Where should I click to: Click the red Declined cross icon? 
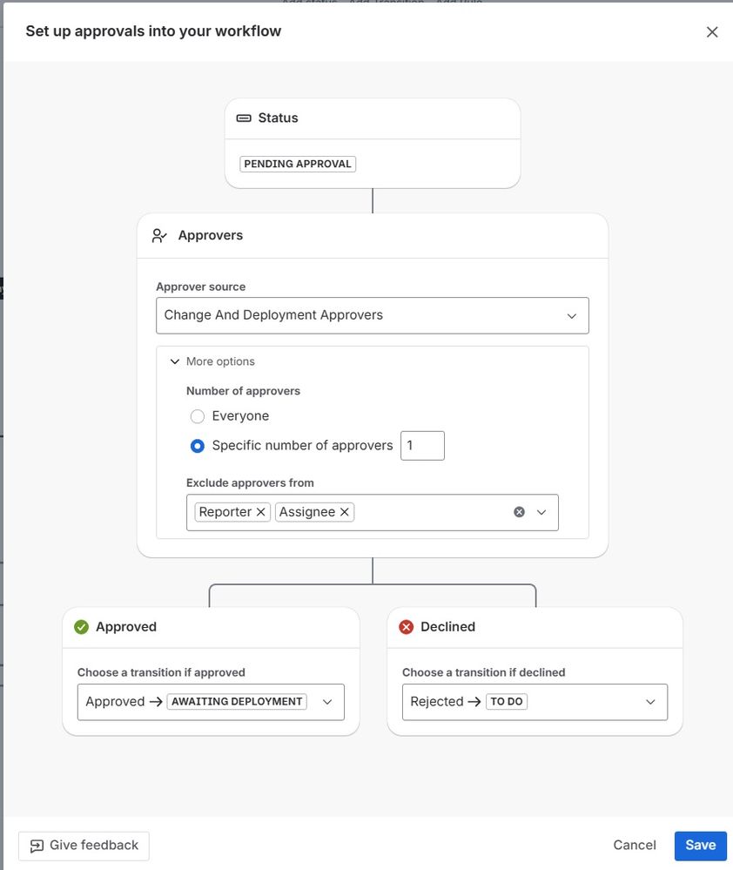(x=406, y=627)
